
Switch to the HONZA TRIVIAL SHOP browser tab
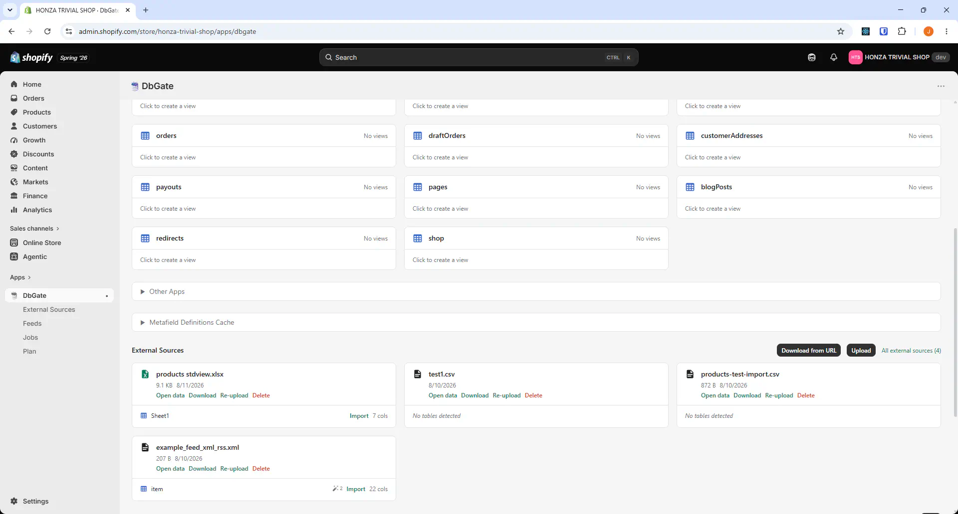point(77,10)
